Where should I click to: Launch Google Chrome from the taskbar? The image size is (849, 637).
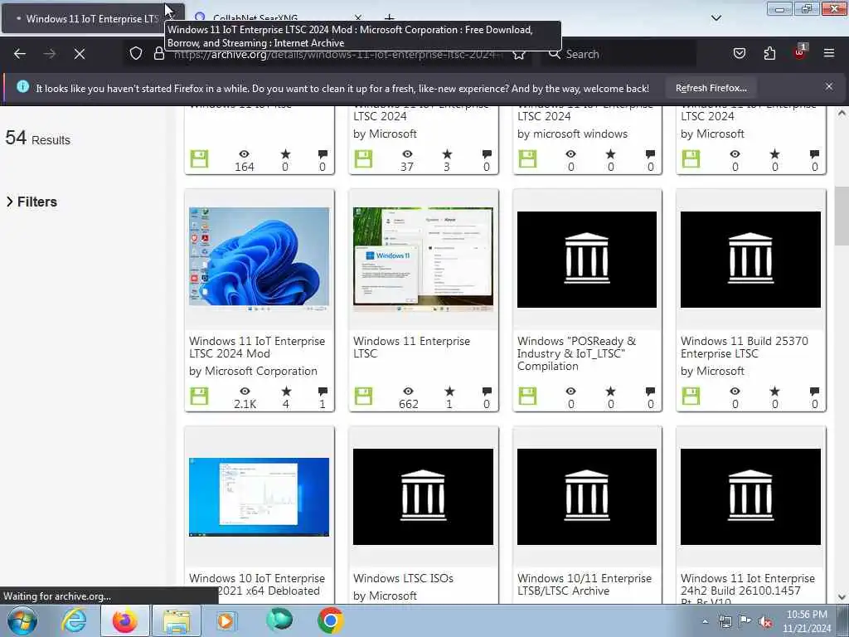[x=330, y=620]
